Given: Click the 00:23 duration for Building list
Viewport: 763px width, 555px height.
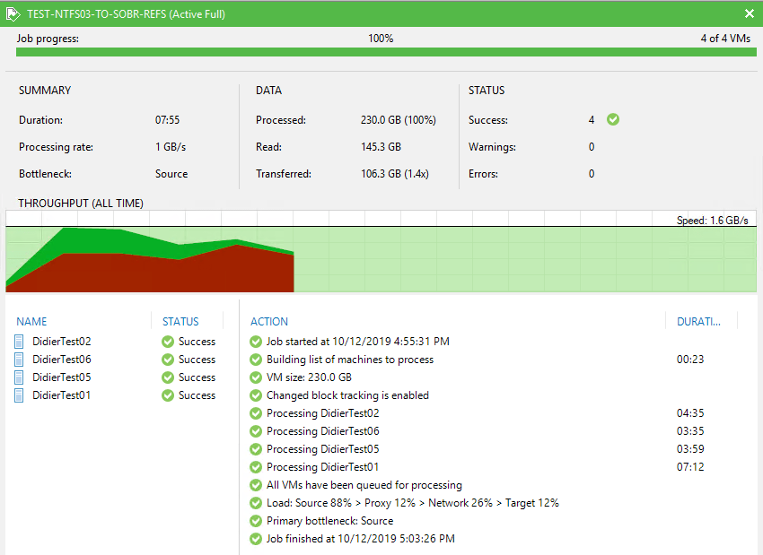Looking at the screenshot, I should (690, 360).
